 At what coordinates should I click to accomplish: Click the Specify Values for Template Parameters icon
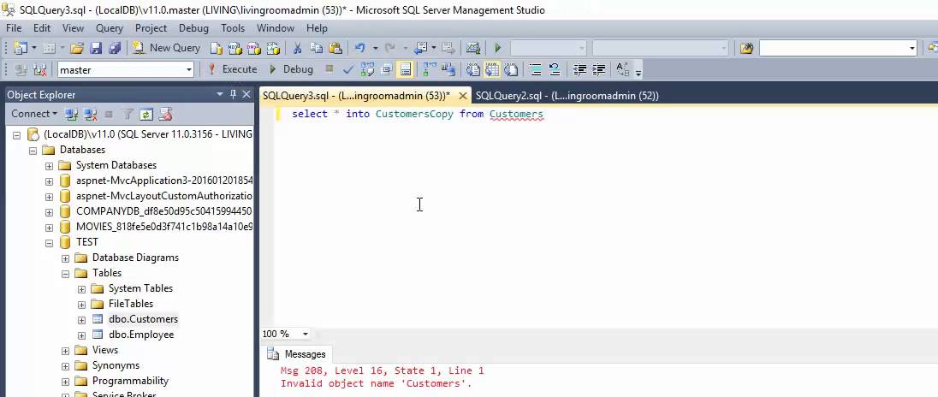point(622,69)
